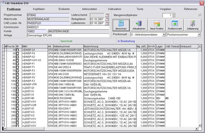This screenshot has width=205, height=133.
Task: Click the Projektnummer input field
Action: point(48,15)
